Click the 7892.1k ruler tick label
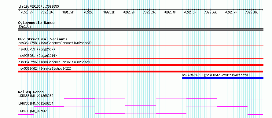The width and height of the screenshot is (272, 118). (108, 12)
